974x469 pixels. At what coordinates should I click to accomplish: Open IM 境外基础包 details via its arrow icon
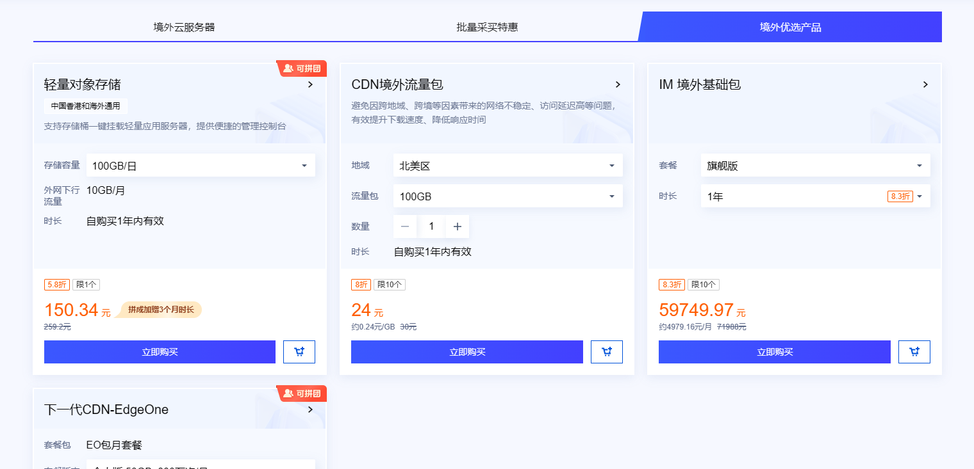(x=925, y=84)
